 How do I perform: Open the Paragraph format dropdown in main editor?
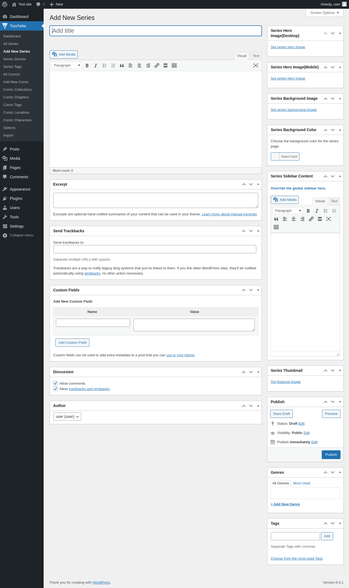67,65
